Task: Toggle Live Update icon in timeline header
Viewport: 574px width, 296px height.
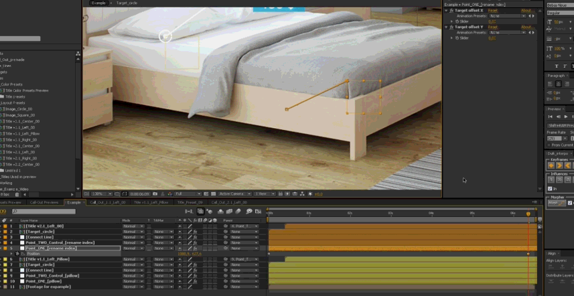Action: pyautogui.click(x=200, y=212)
